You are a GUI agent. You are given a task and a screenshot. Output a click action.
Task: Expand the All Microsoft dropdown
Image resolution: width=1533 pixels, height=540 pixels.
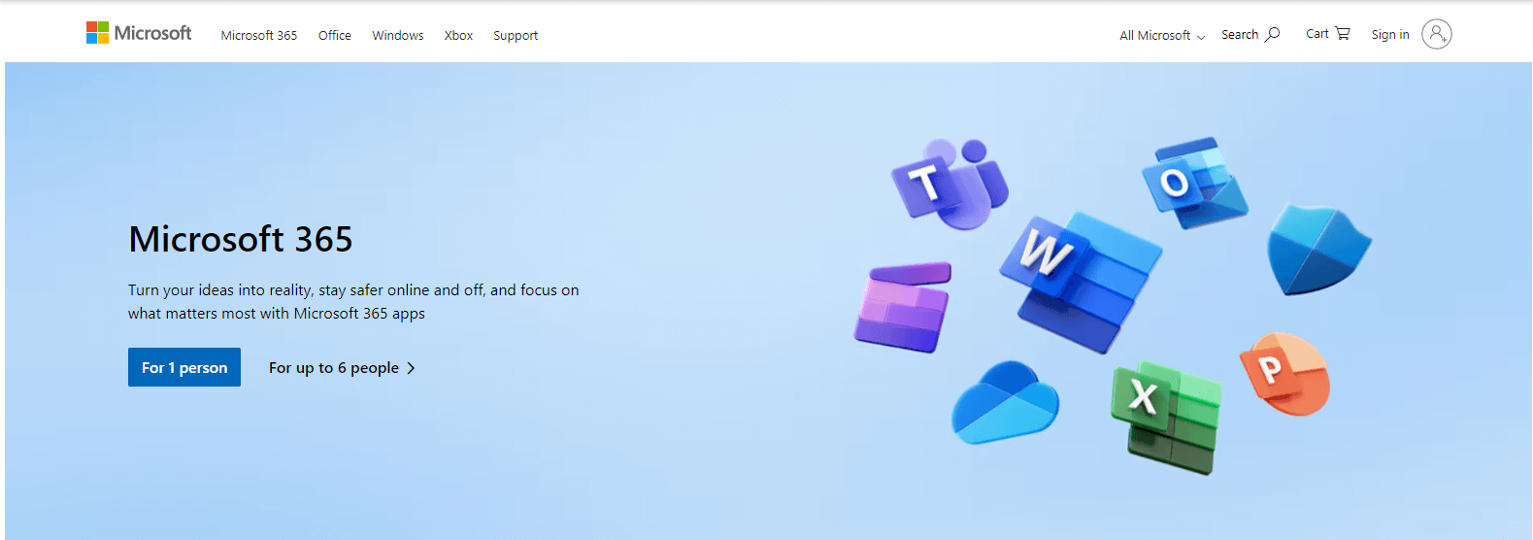pyautogui.click(x=1162, y=35)
